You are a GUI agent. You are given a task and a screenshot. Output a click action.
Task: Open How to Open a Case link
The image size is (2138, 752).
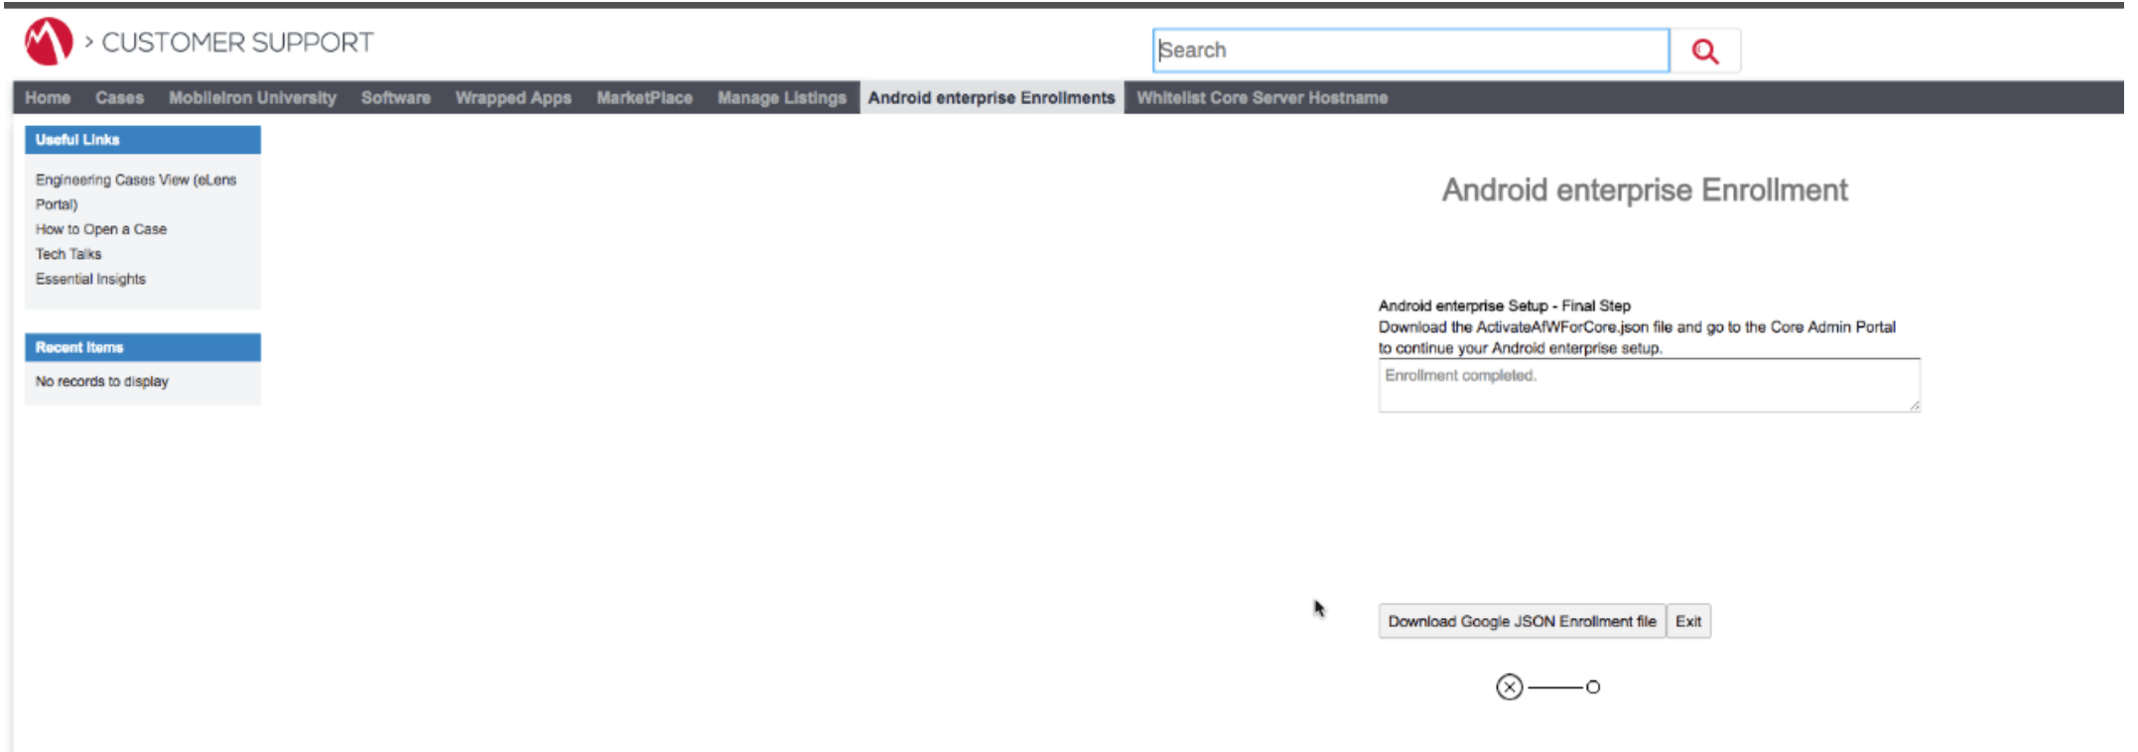[101, 229]
